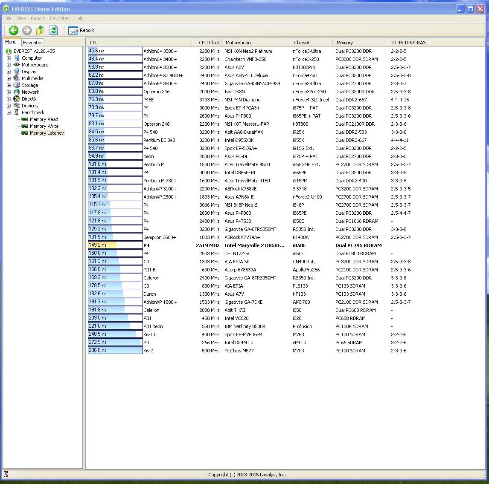Sort by the Motherboard column header
The image size is (489, 484).
pos(256,43)
